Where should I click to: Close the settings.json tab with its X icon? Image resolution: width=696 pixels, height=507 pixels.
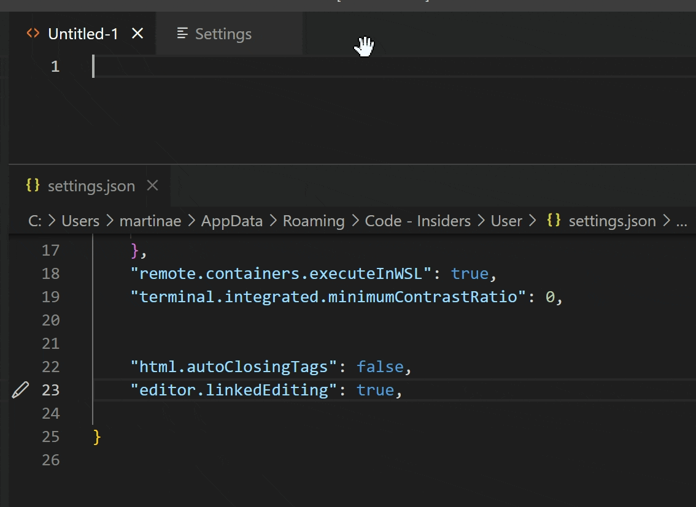[x=152, y=185]
